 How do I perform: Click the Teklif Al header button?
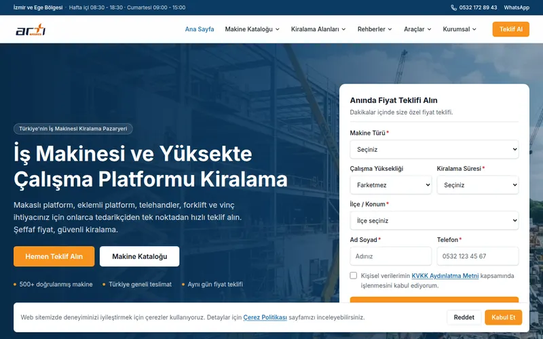(511, 29)
